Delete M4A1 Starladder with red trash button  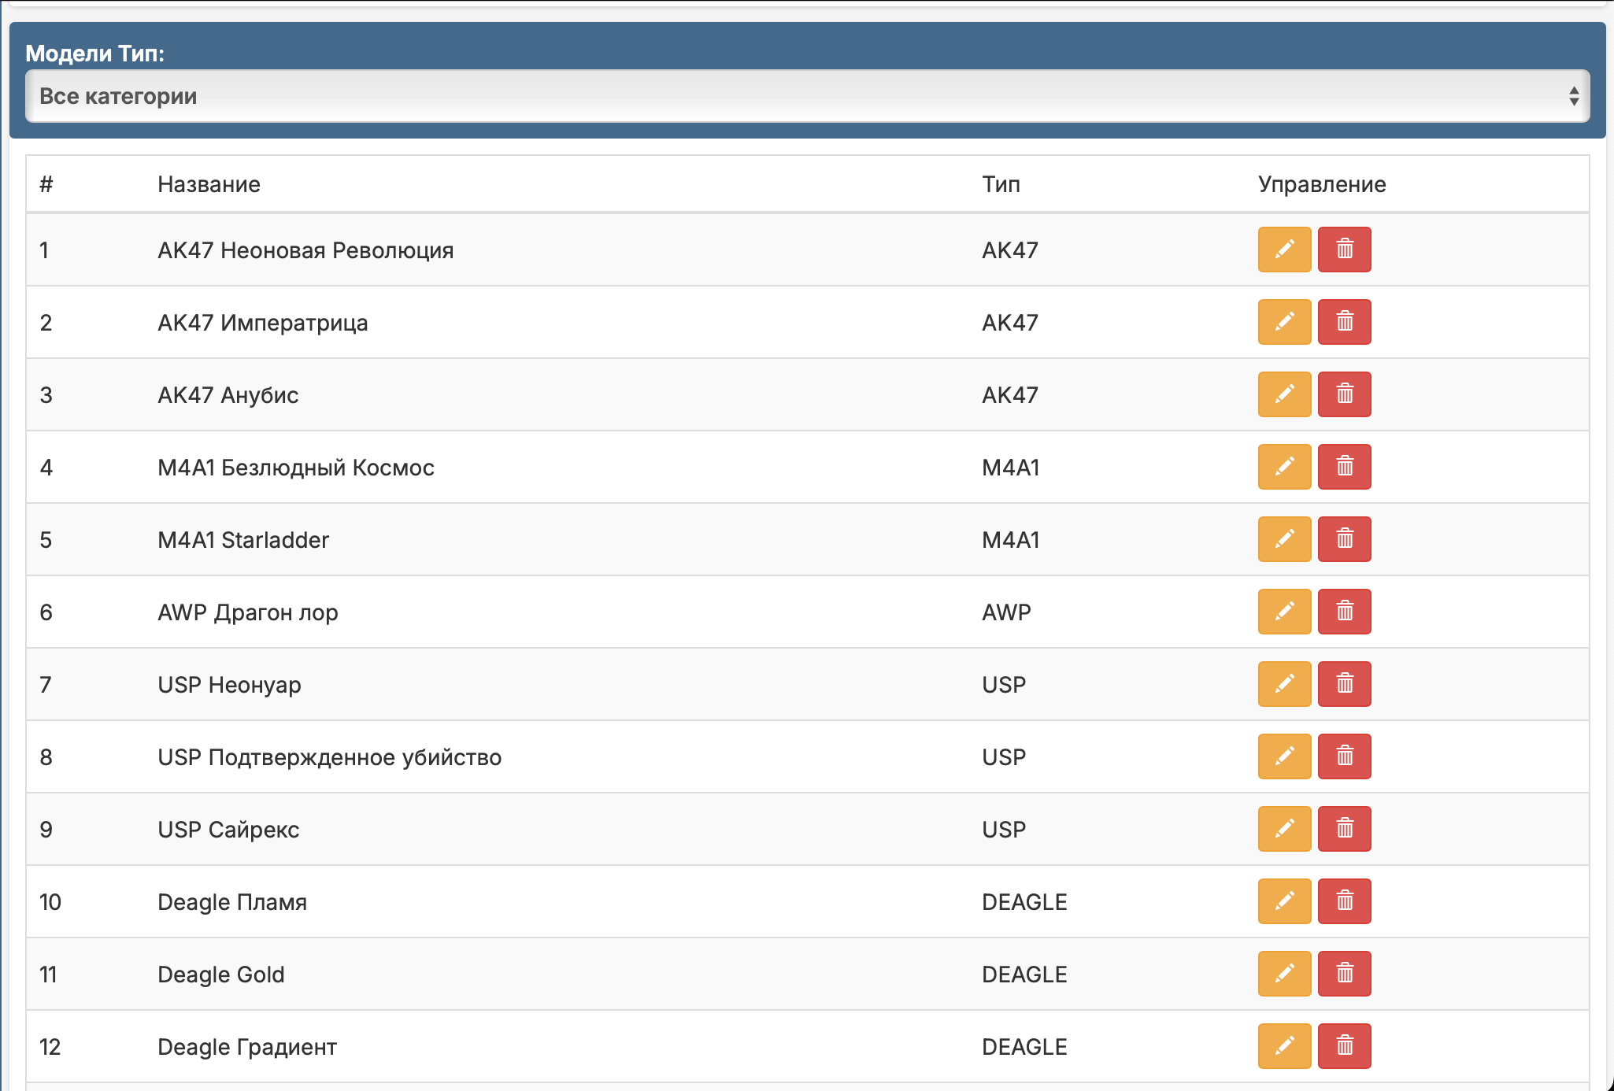point(1344,539)
